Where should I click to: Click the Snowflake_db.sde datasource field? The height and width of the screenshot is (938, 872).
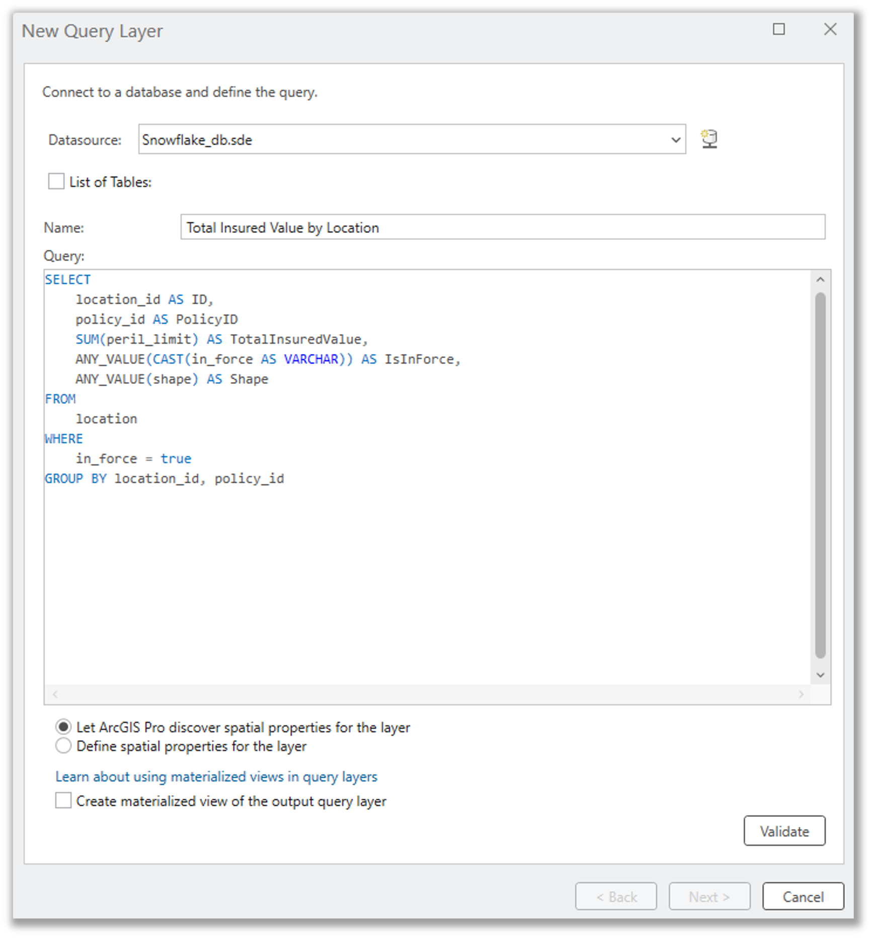(403, 139)
